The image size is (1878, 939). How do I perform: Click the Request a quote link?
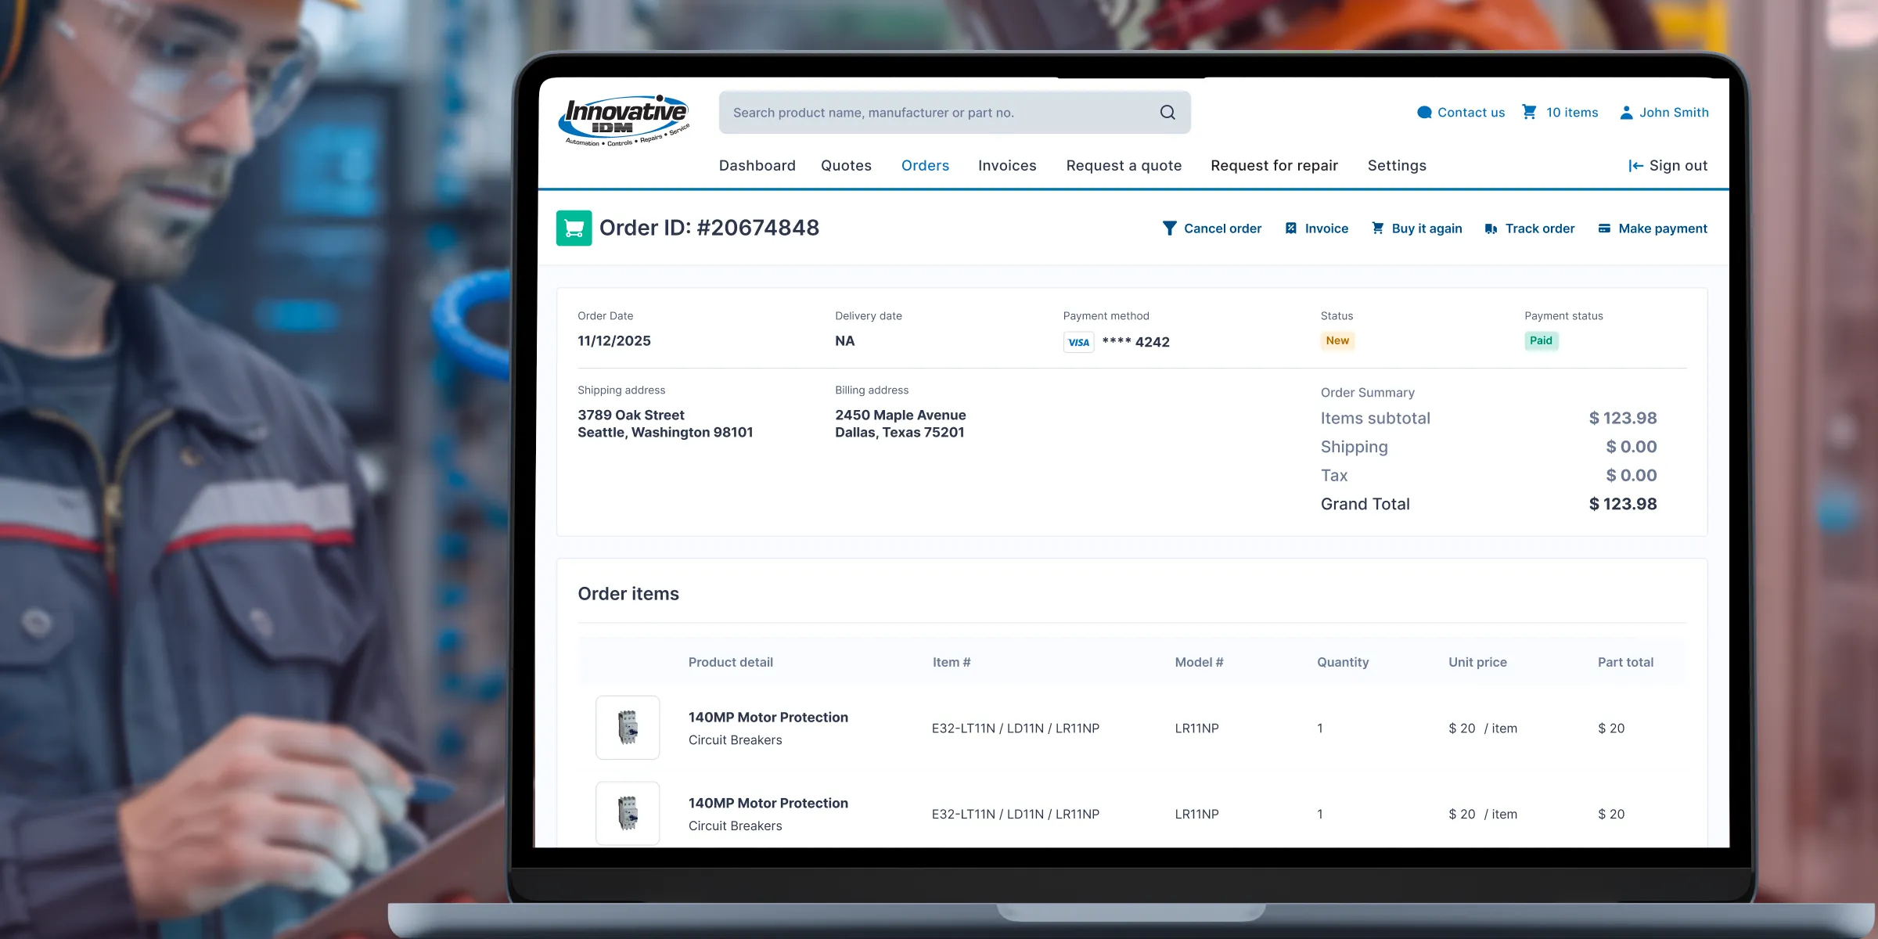pyautogui.click(x=1124, y=166)
